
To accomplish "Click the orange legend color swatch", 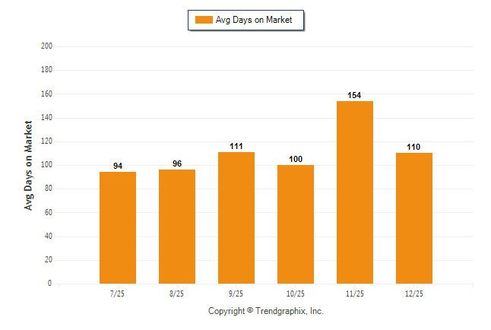I will (x=204, y=21).
